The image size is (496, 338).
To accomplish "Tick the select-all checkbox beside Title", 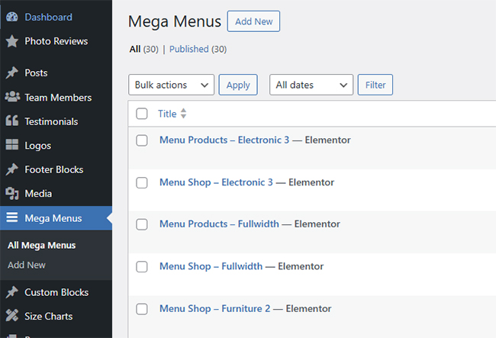I will point(142,114).
